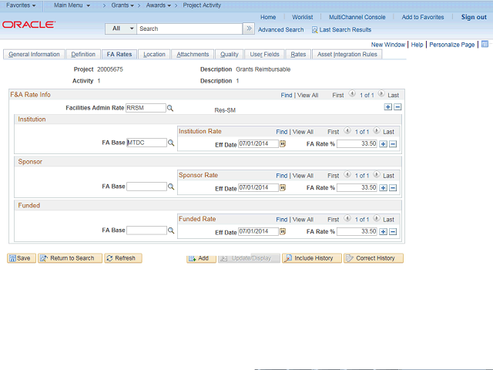The height and width of the screenshot is (370, 493).
Task: Click the page options icon beside Personalize Page
Action: coord(485,44)
